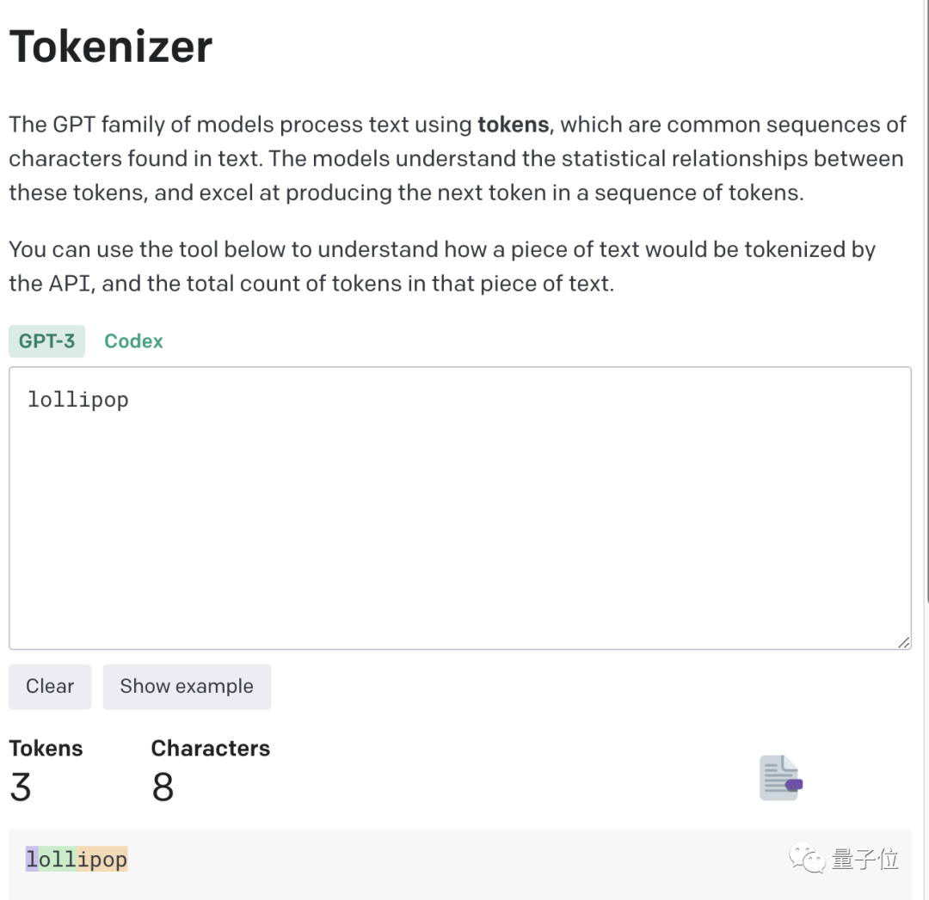The width and height of the screenshot is (929, 900).
Task: Switch to the Codex tab
Action: 133,341
